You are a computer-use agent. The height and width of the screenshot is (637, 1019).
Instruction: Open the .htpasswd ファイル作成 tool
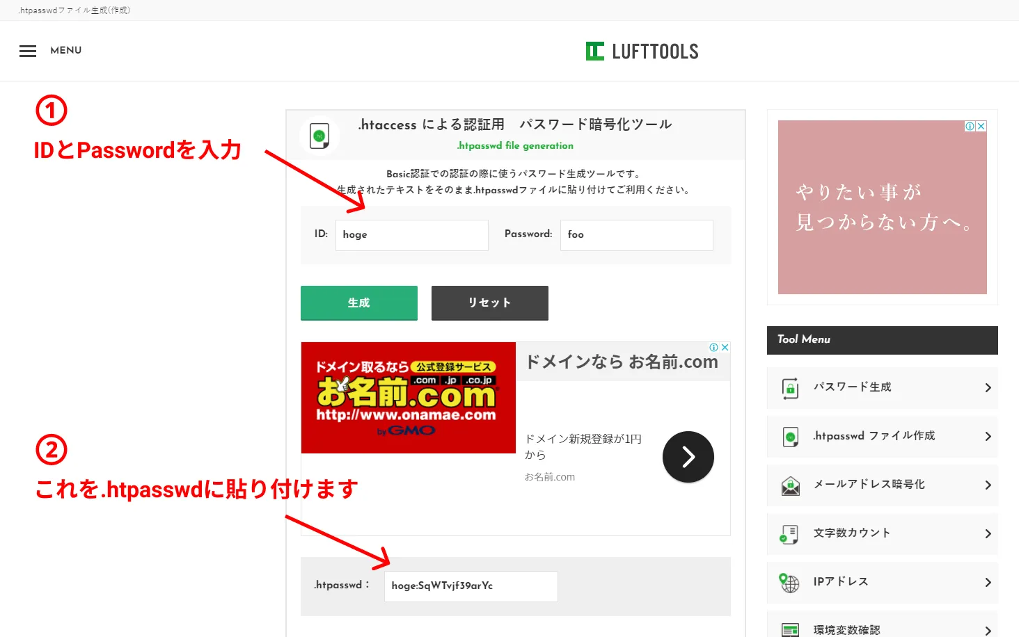(x=883, y=437)
